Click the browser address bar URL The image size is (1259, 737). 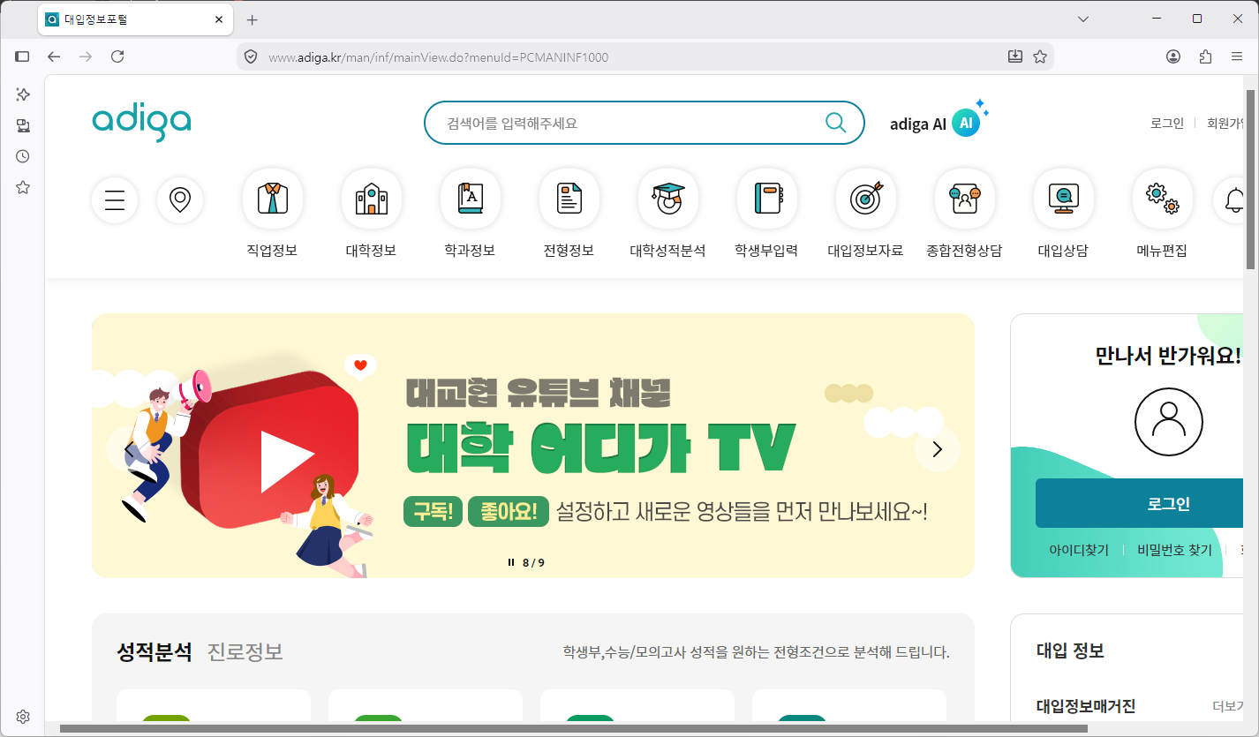(x=438, y=57)
